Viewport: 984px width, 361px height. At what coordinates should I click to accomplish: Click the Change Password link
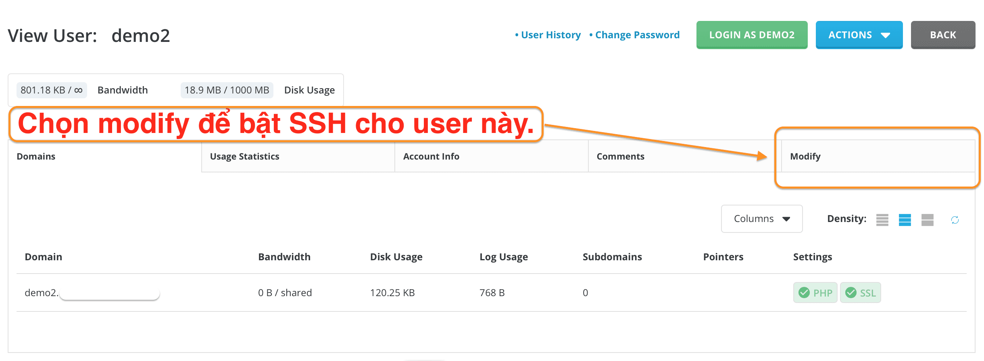click(x=637, y=35)
